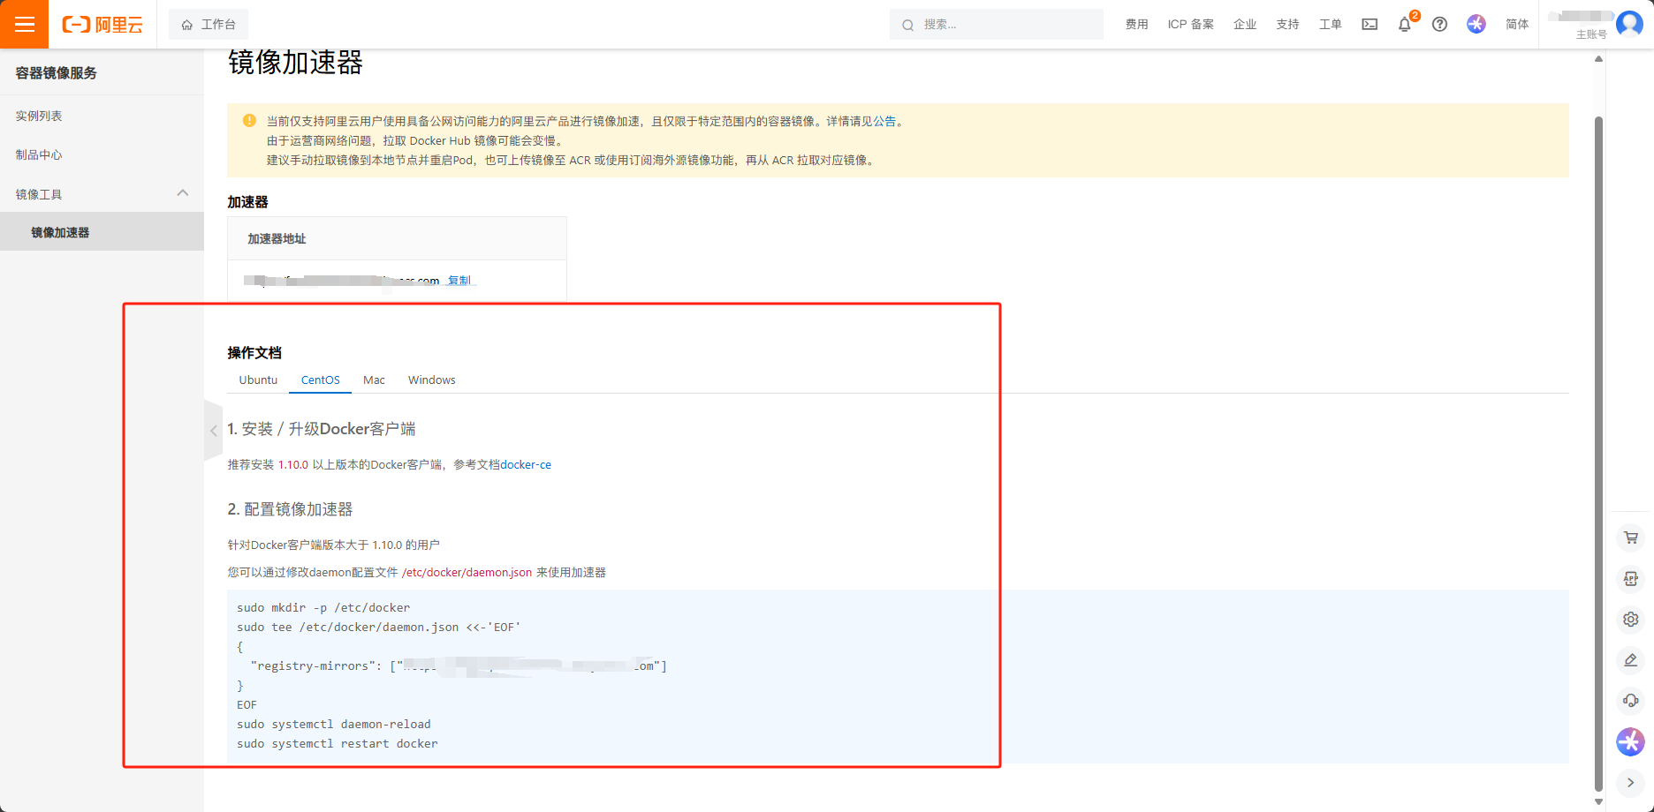Viewport: 1654px width, 812px height.
Task: Collapse the 镜像工具 section chevron
Action: click(183, 192)
